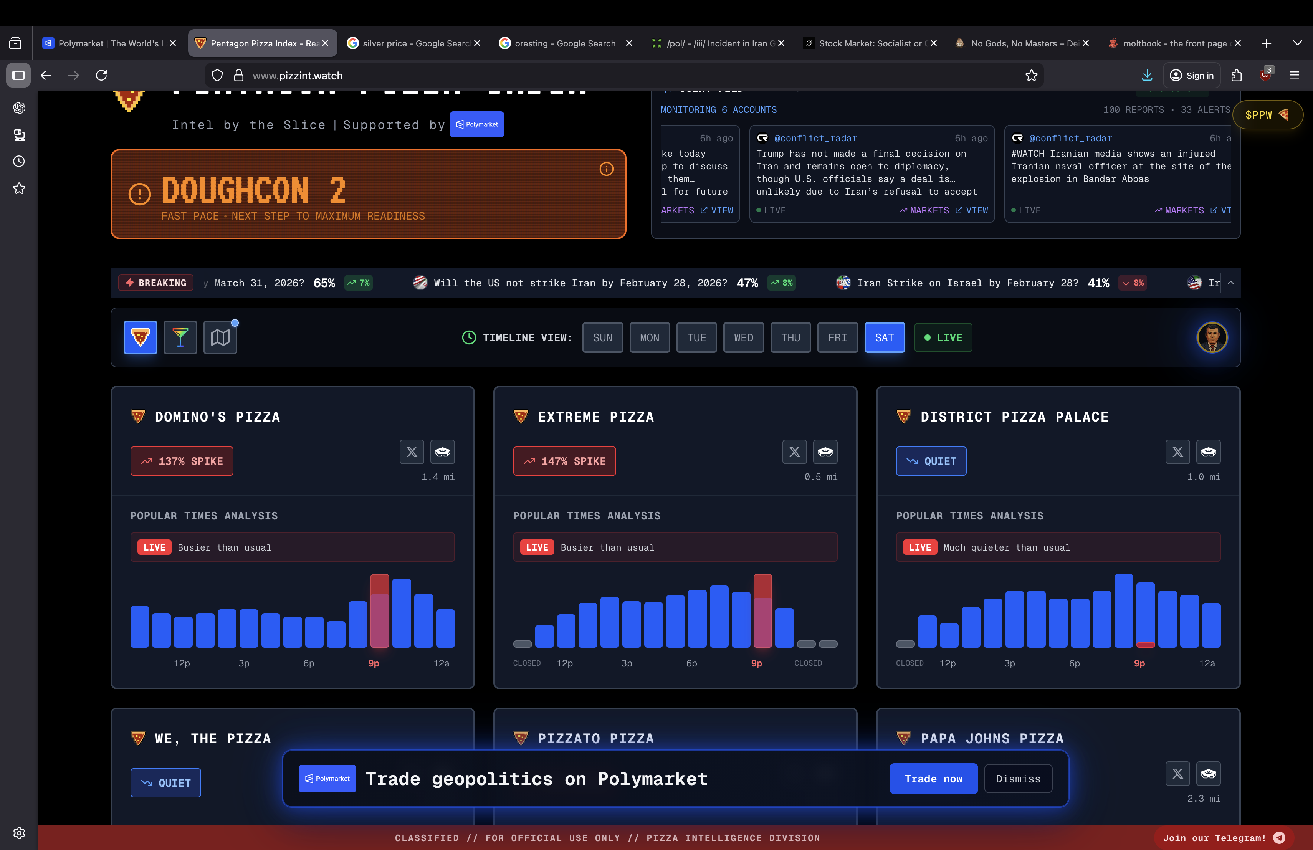1313x850 pixels.
Task: Collapse the breaking news ticker chevron
Action: [x=1230, y=283]
